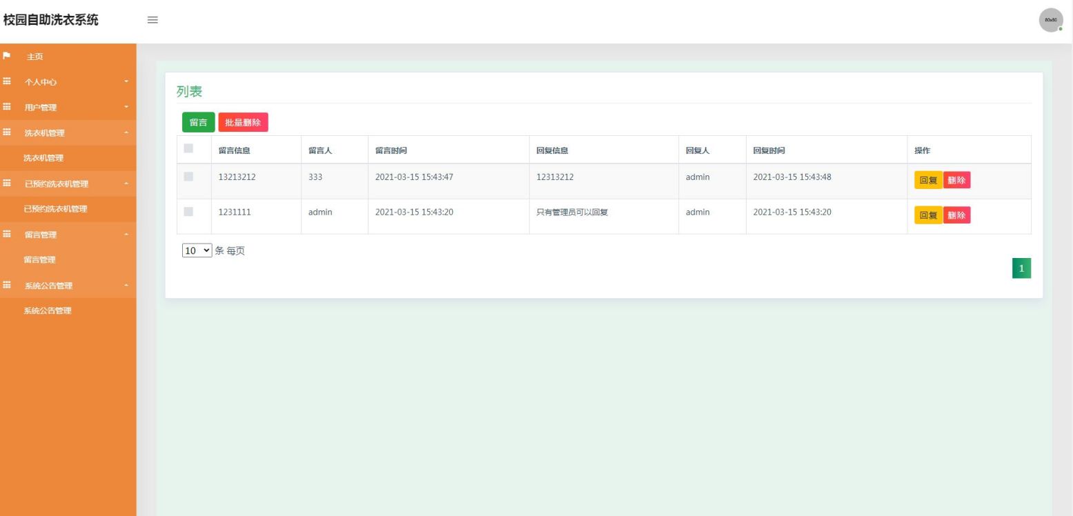
Task: Expand 个人中心 with its arrow
Action: click(x=126, y=82)
